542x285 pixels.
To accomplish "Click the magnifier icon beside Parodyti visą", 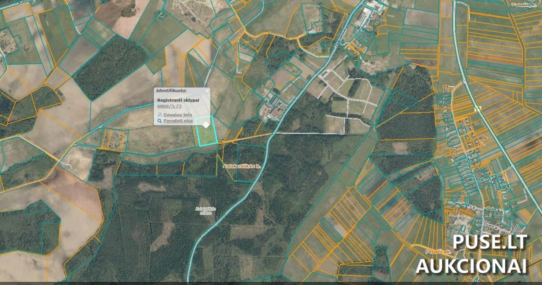I will (x=160, y=121).
